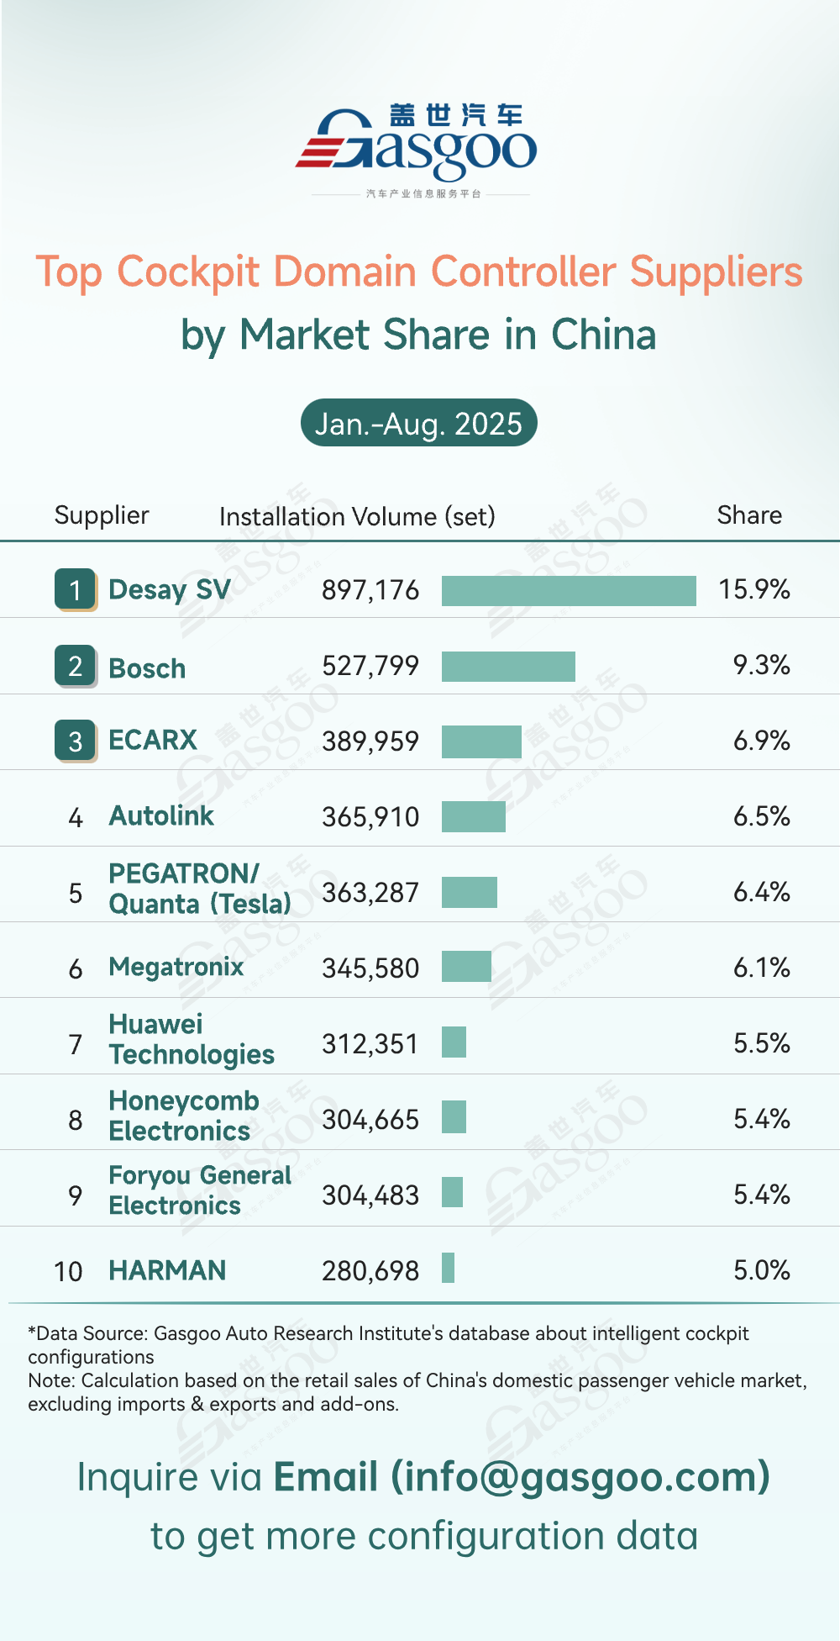Click the Supplier column header
The width and height of the screenshot is (840, 1641).
coord(102,515)
